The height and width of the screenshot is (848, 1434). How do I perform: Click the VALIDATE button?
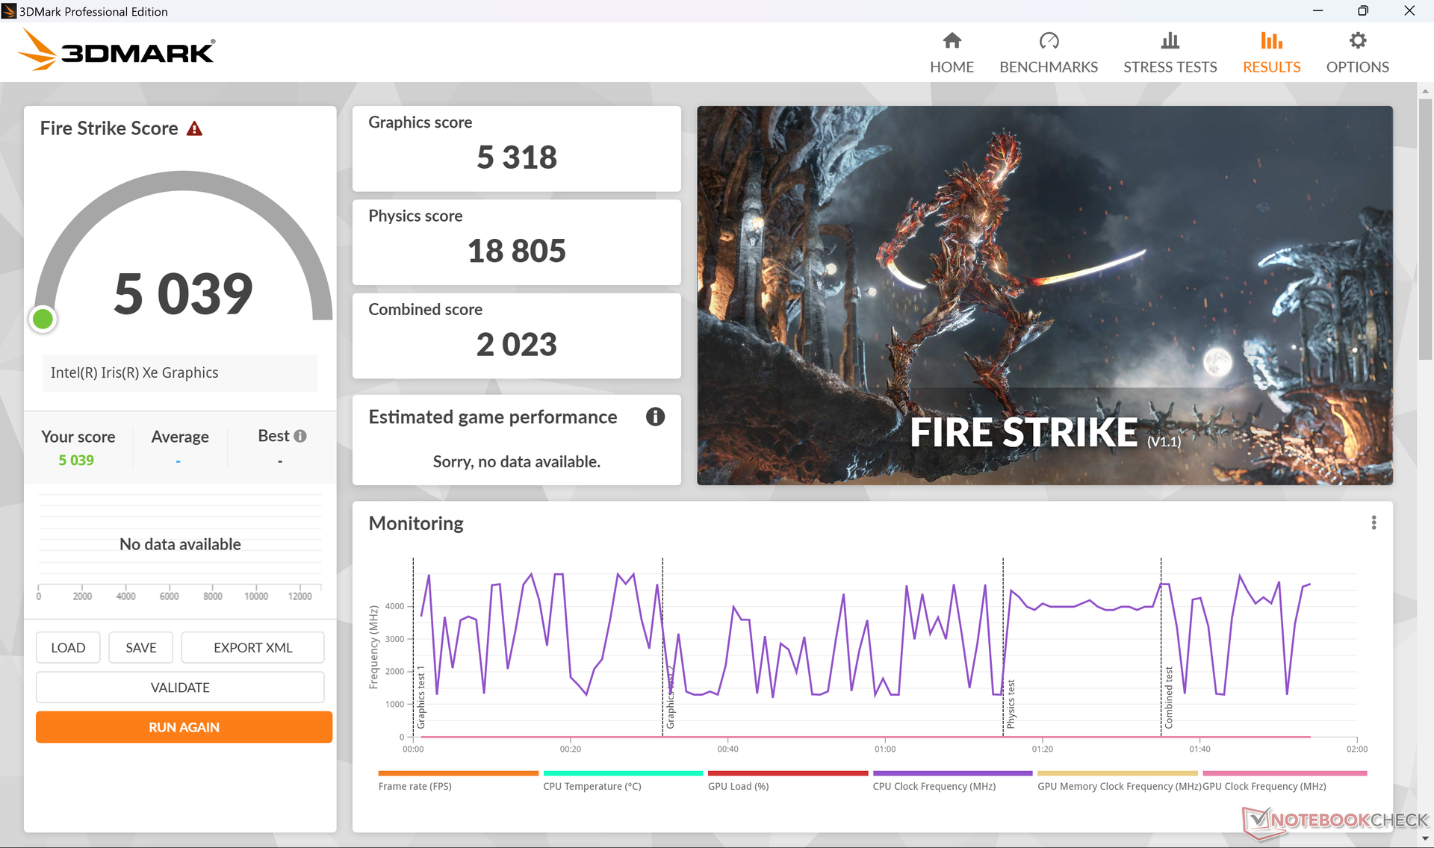(180, 688)
